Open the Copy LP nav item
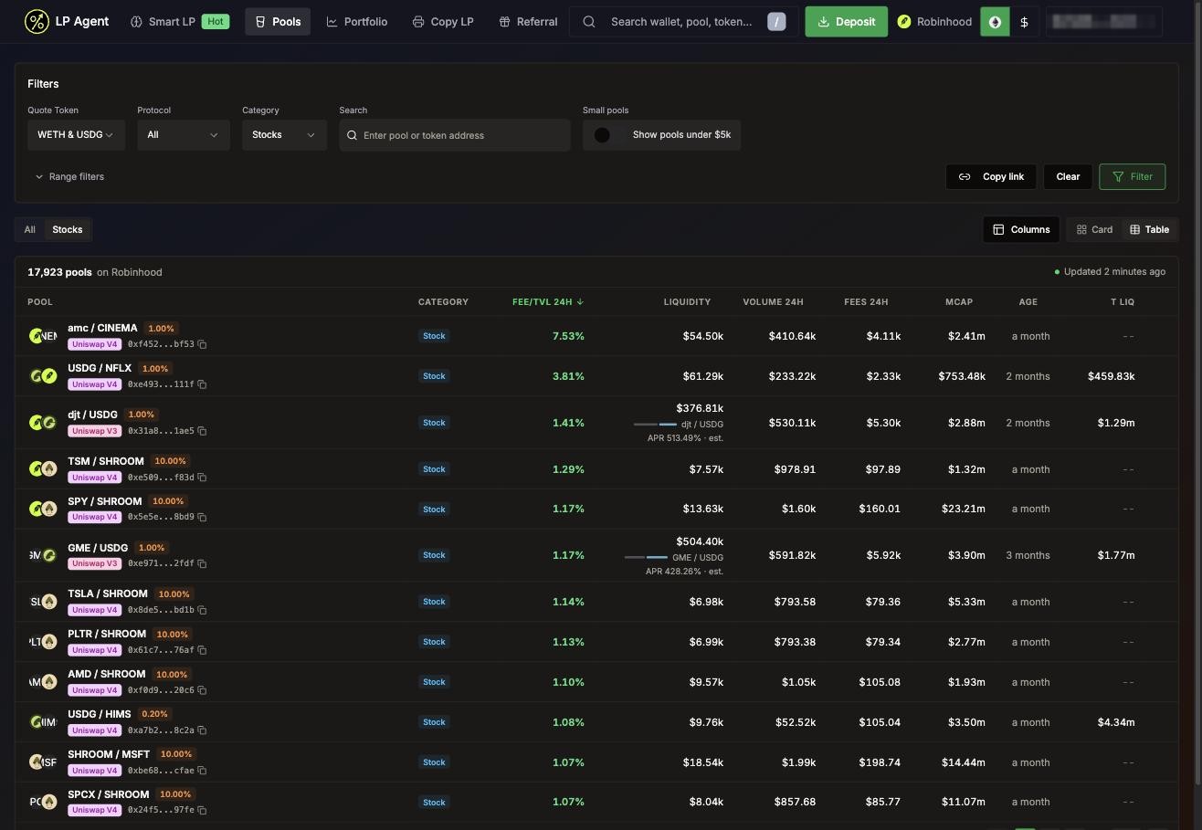Image resolution: width=1202 pixels, height=830 pixels. 443,22
